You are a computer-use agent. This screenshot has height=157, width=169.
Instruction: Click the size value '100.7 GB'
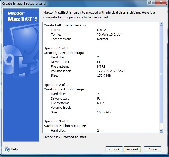pos(104,112)
